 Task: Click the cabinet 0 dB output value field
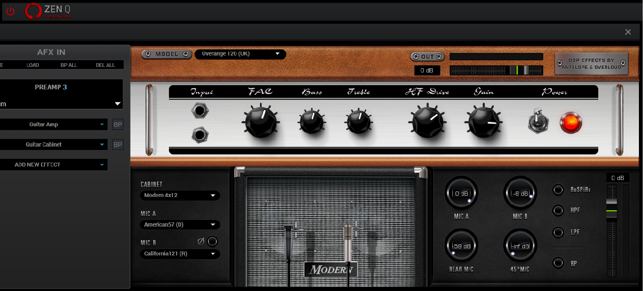(618, 177)
